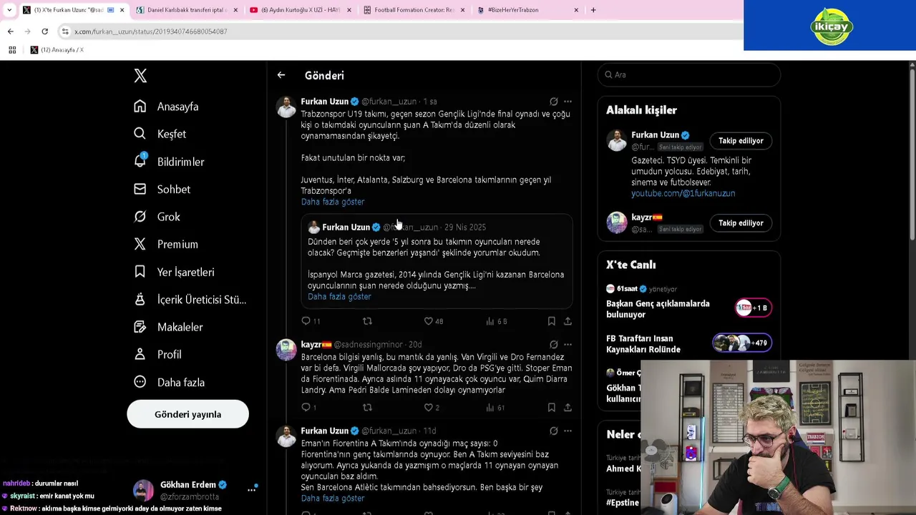Open a new browser tab

[593, 10]
